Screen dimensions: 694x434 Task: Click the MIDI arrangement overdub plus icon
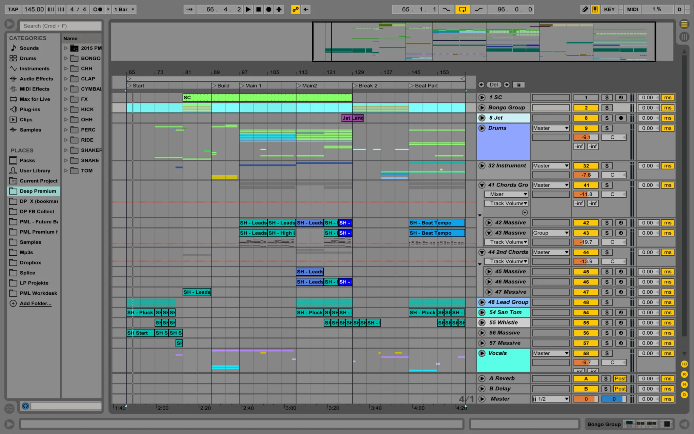click(x=279, y=9)
